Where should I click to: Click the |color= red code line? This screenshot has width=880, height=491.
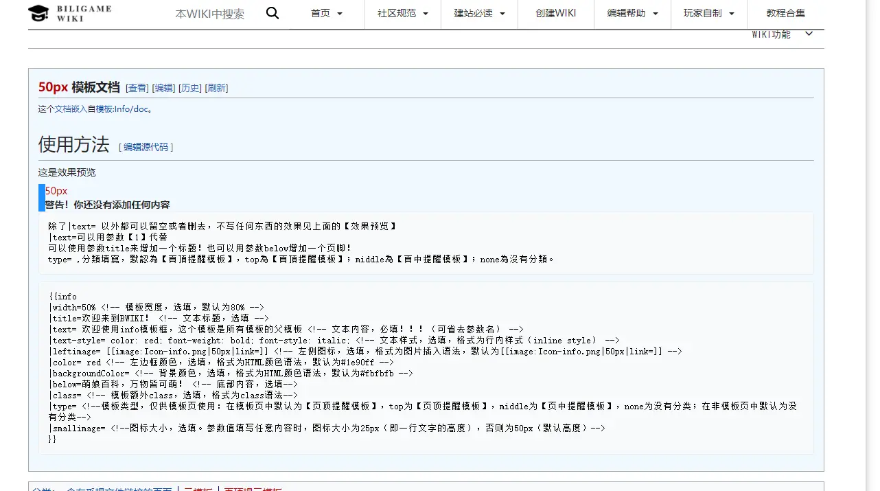pos(221,363)
